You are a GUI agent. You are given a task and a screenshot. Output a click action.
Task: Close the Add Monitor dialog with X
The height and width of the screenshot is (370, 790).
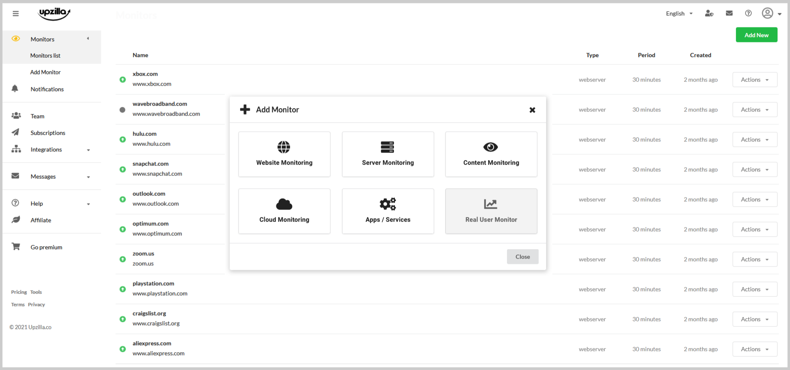[x=532, y=110]
